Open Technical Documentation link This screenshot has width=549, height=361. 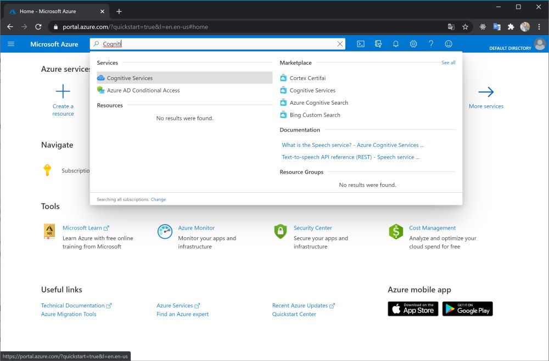[x=76, y=306]
